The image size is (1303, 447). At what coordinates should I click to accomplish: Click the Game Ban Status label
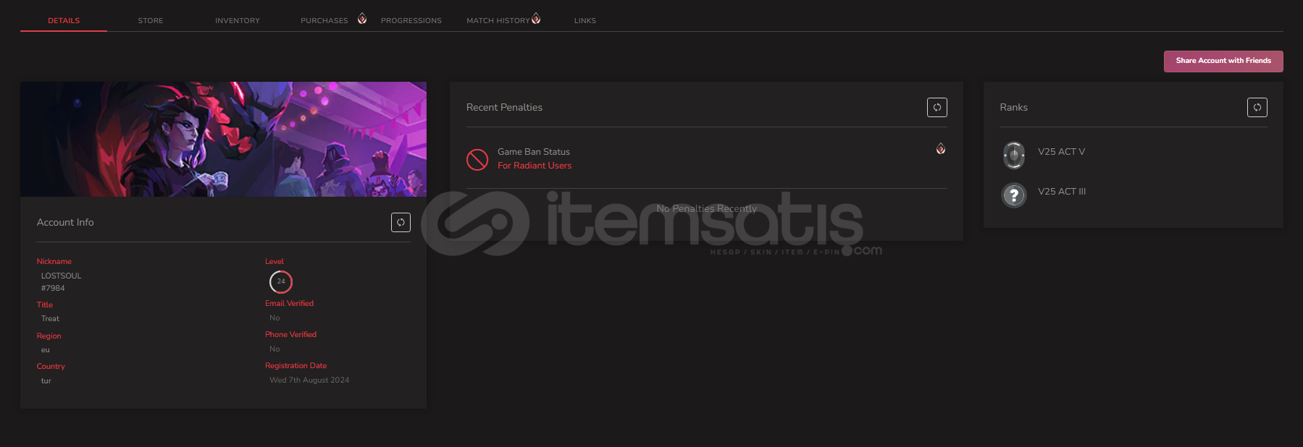534,152
